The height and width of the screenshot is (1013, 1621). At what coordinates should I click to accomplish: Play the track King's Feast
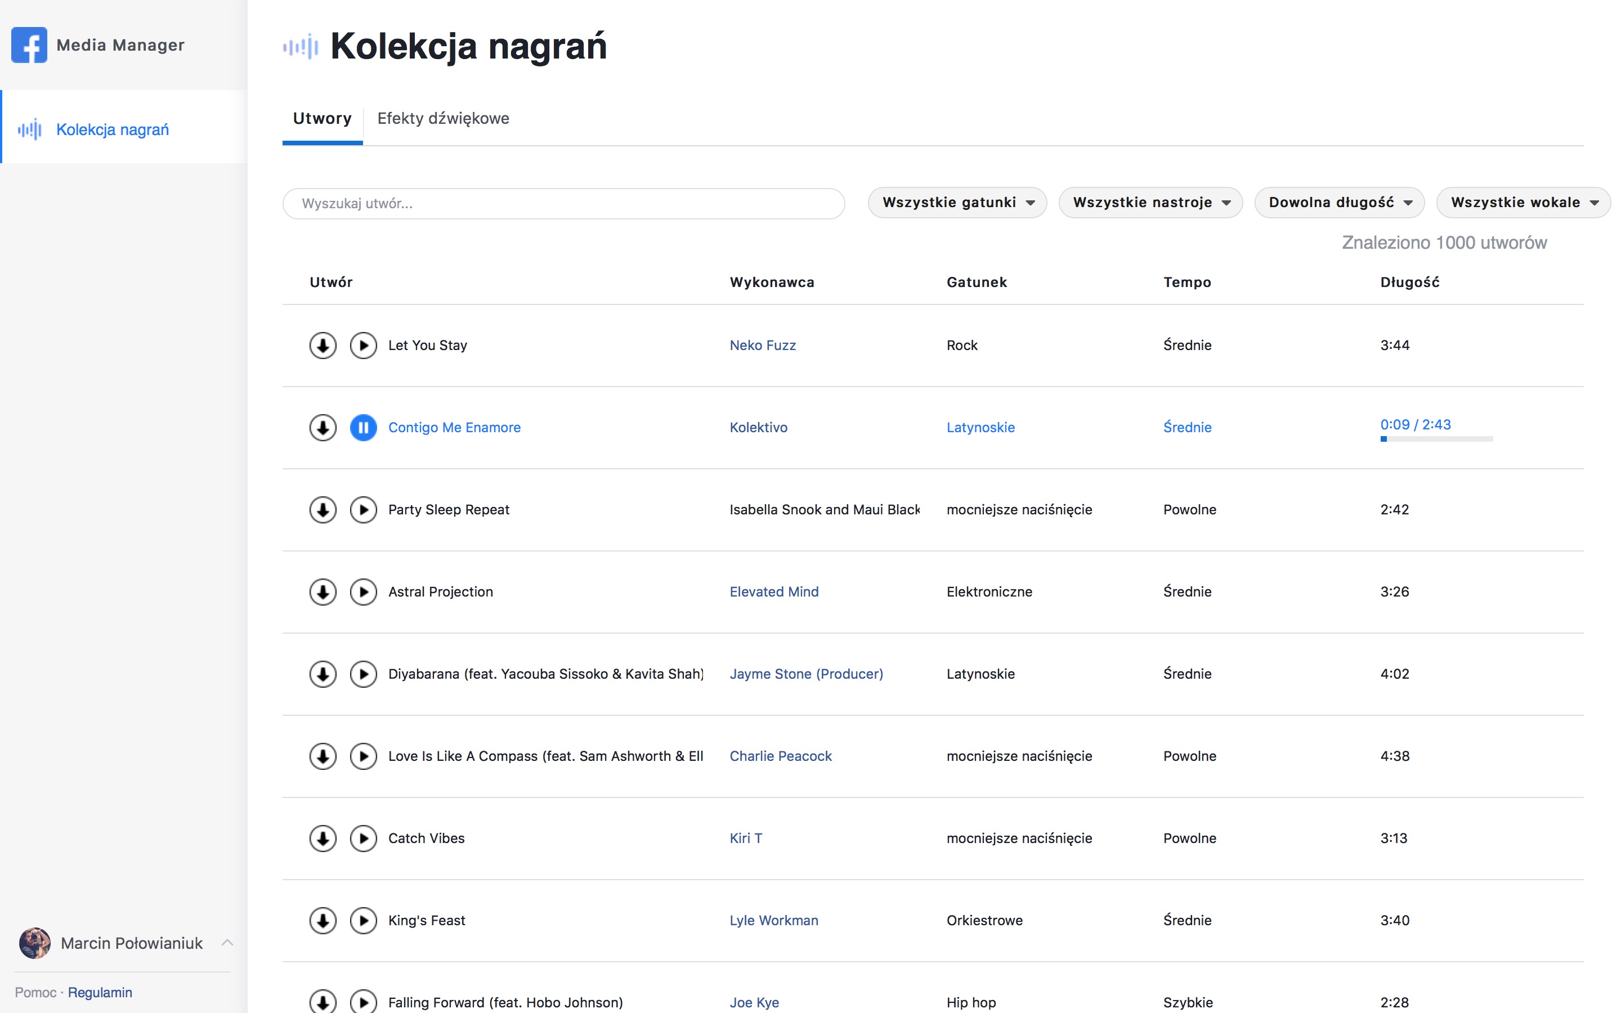tap(364, 921)
